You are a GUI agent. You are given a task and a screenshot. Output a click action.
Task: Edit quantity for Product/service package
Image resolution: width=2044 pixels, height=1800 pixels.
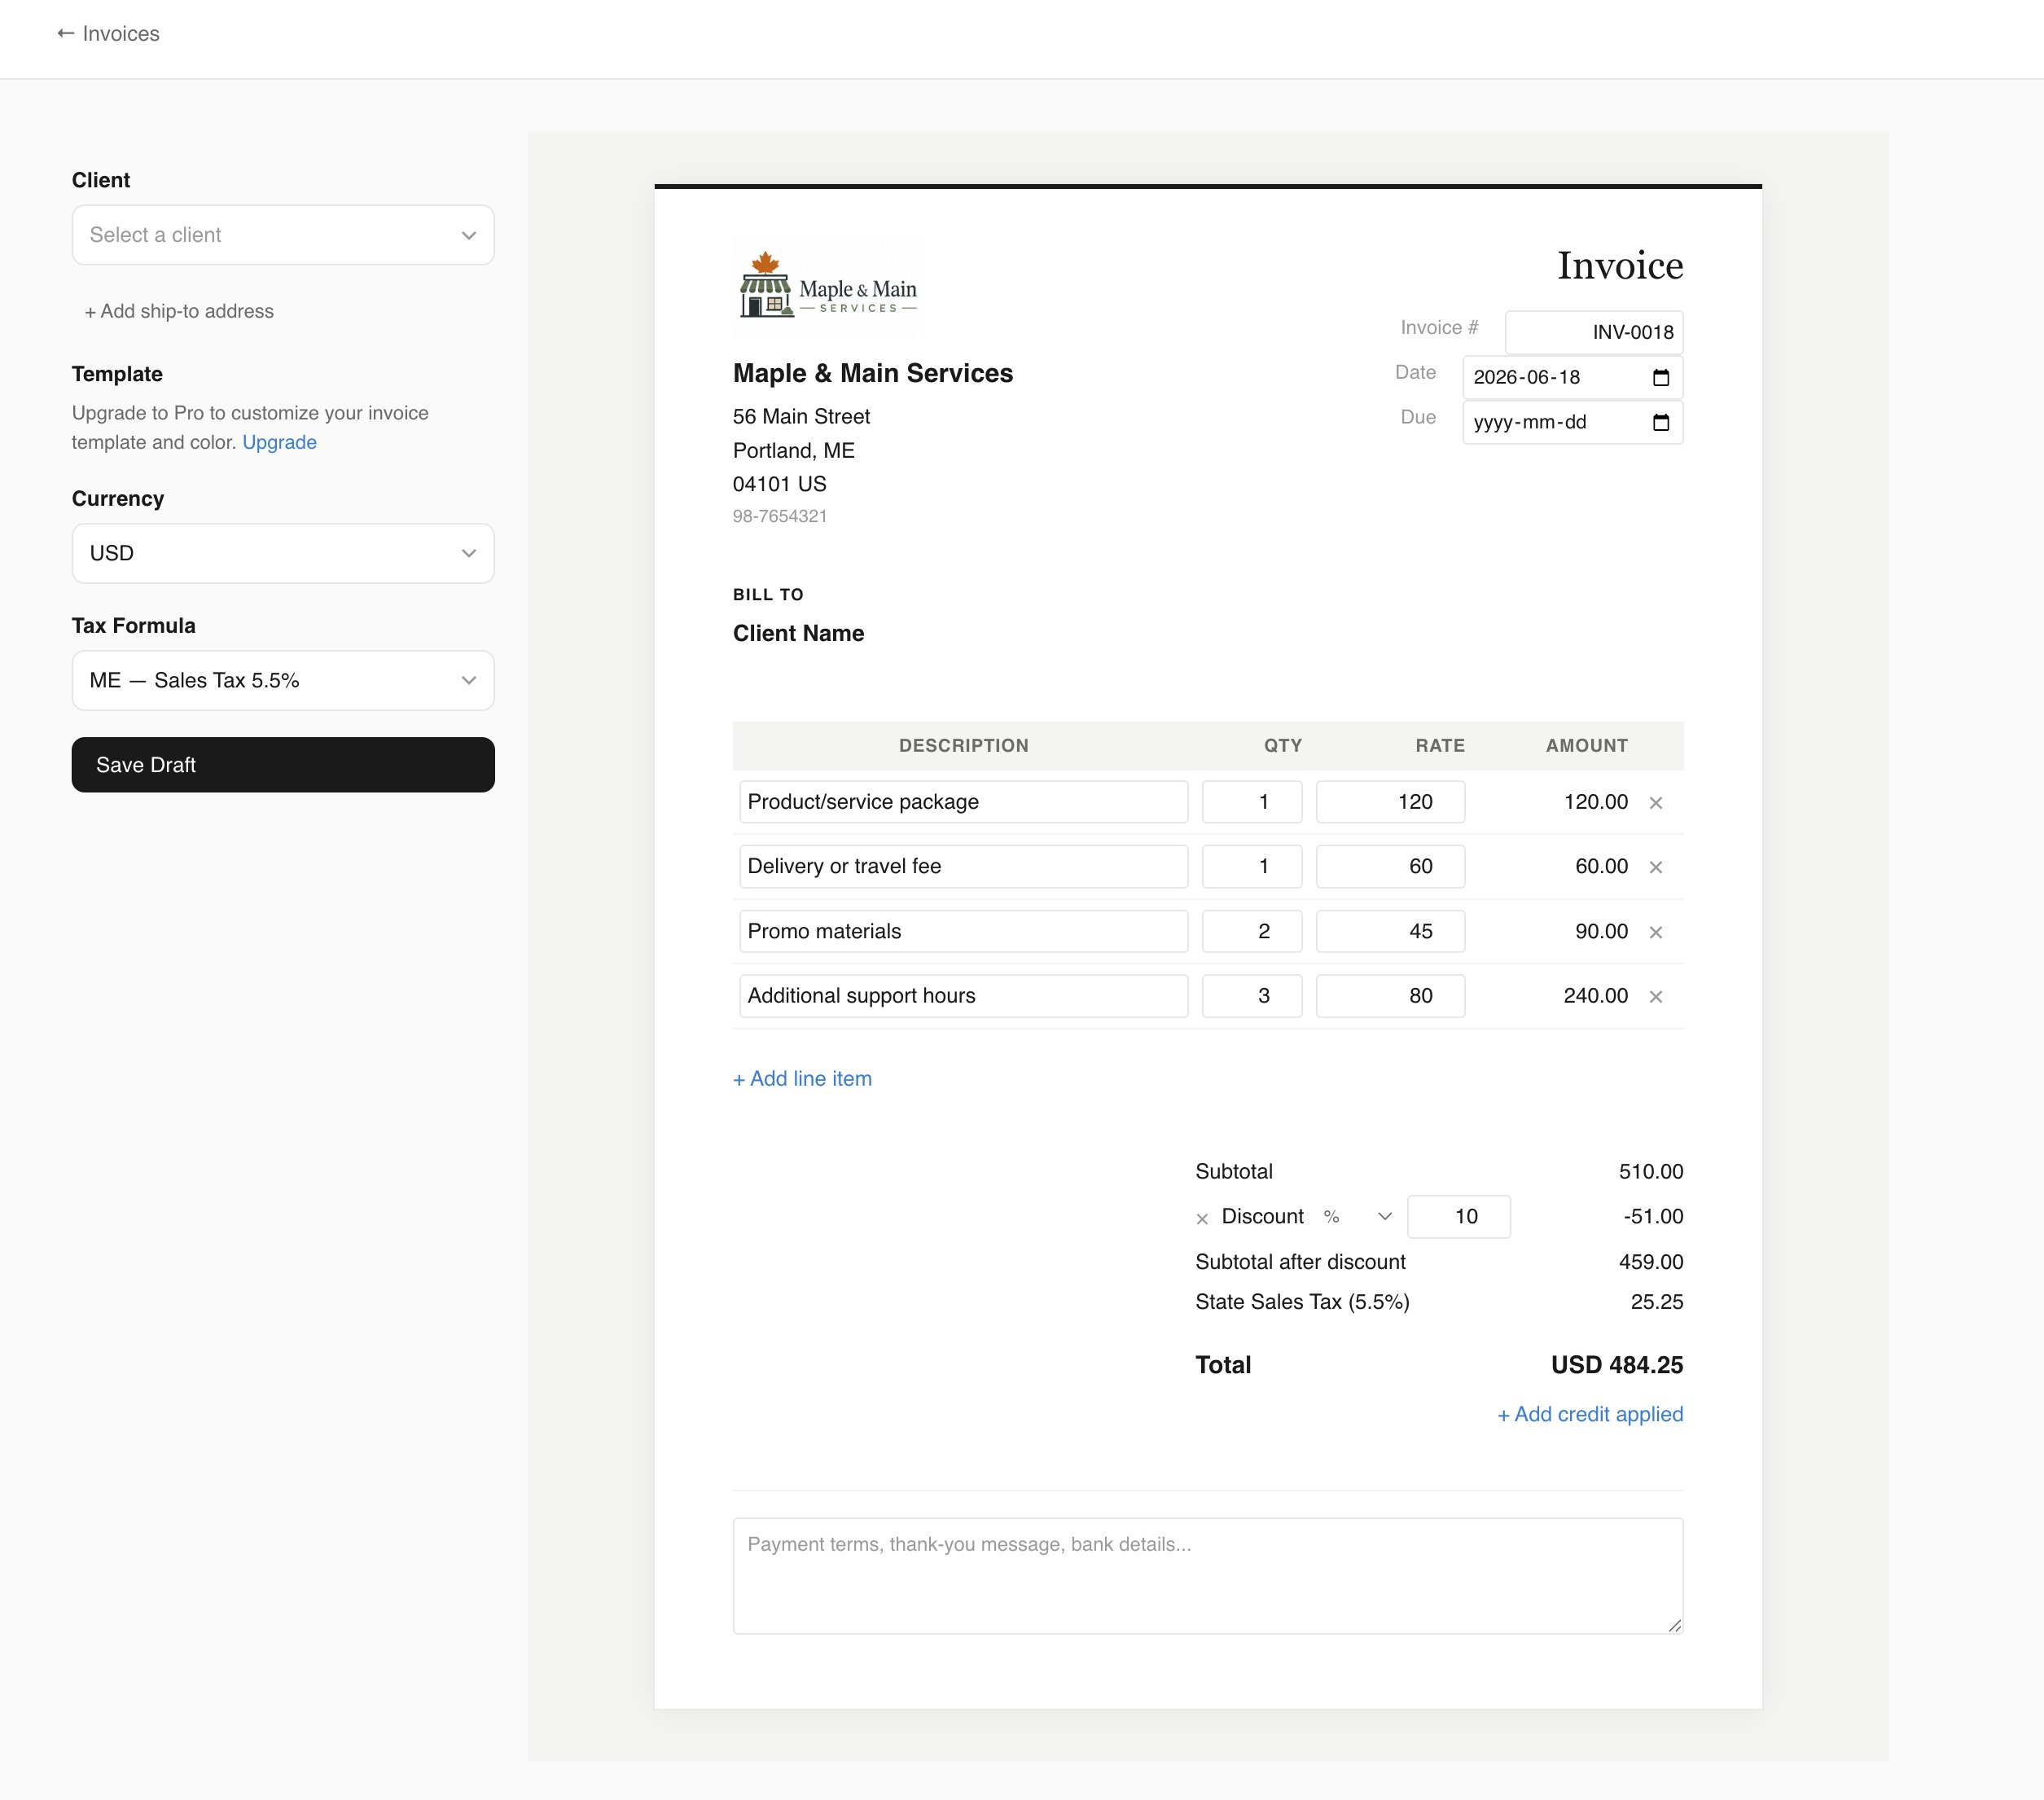pyautogui.click(x=1252, y=802)
